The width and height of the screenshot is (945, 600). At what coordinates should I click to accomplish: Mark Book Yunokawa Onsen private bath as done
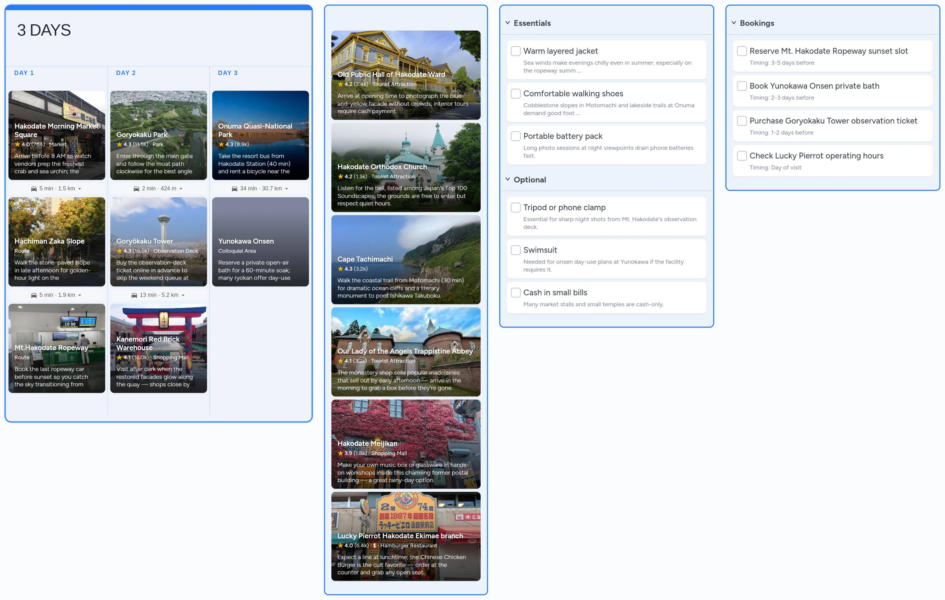(742, 86)
